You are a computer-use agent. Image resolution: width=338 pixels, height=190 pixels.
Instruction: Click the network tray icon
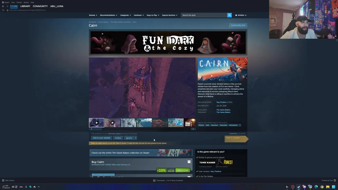click(16, 187)
